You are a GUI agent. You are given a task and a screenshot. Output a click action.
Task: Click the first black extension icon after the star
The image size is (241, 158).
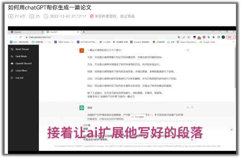coord(195,37)
